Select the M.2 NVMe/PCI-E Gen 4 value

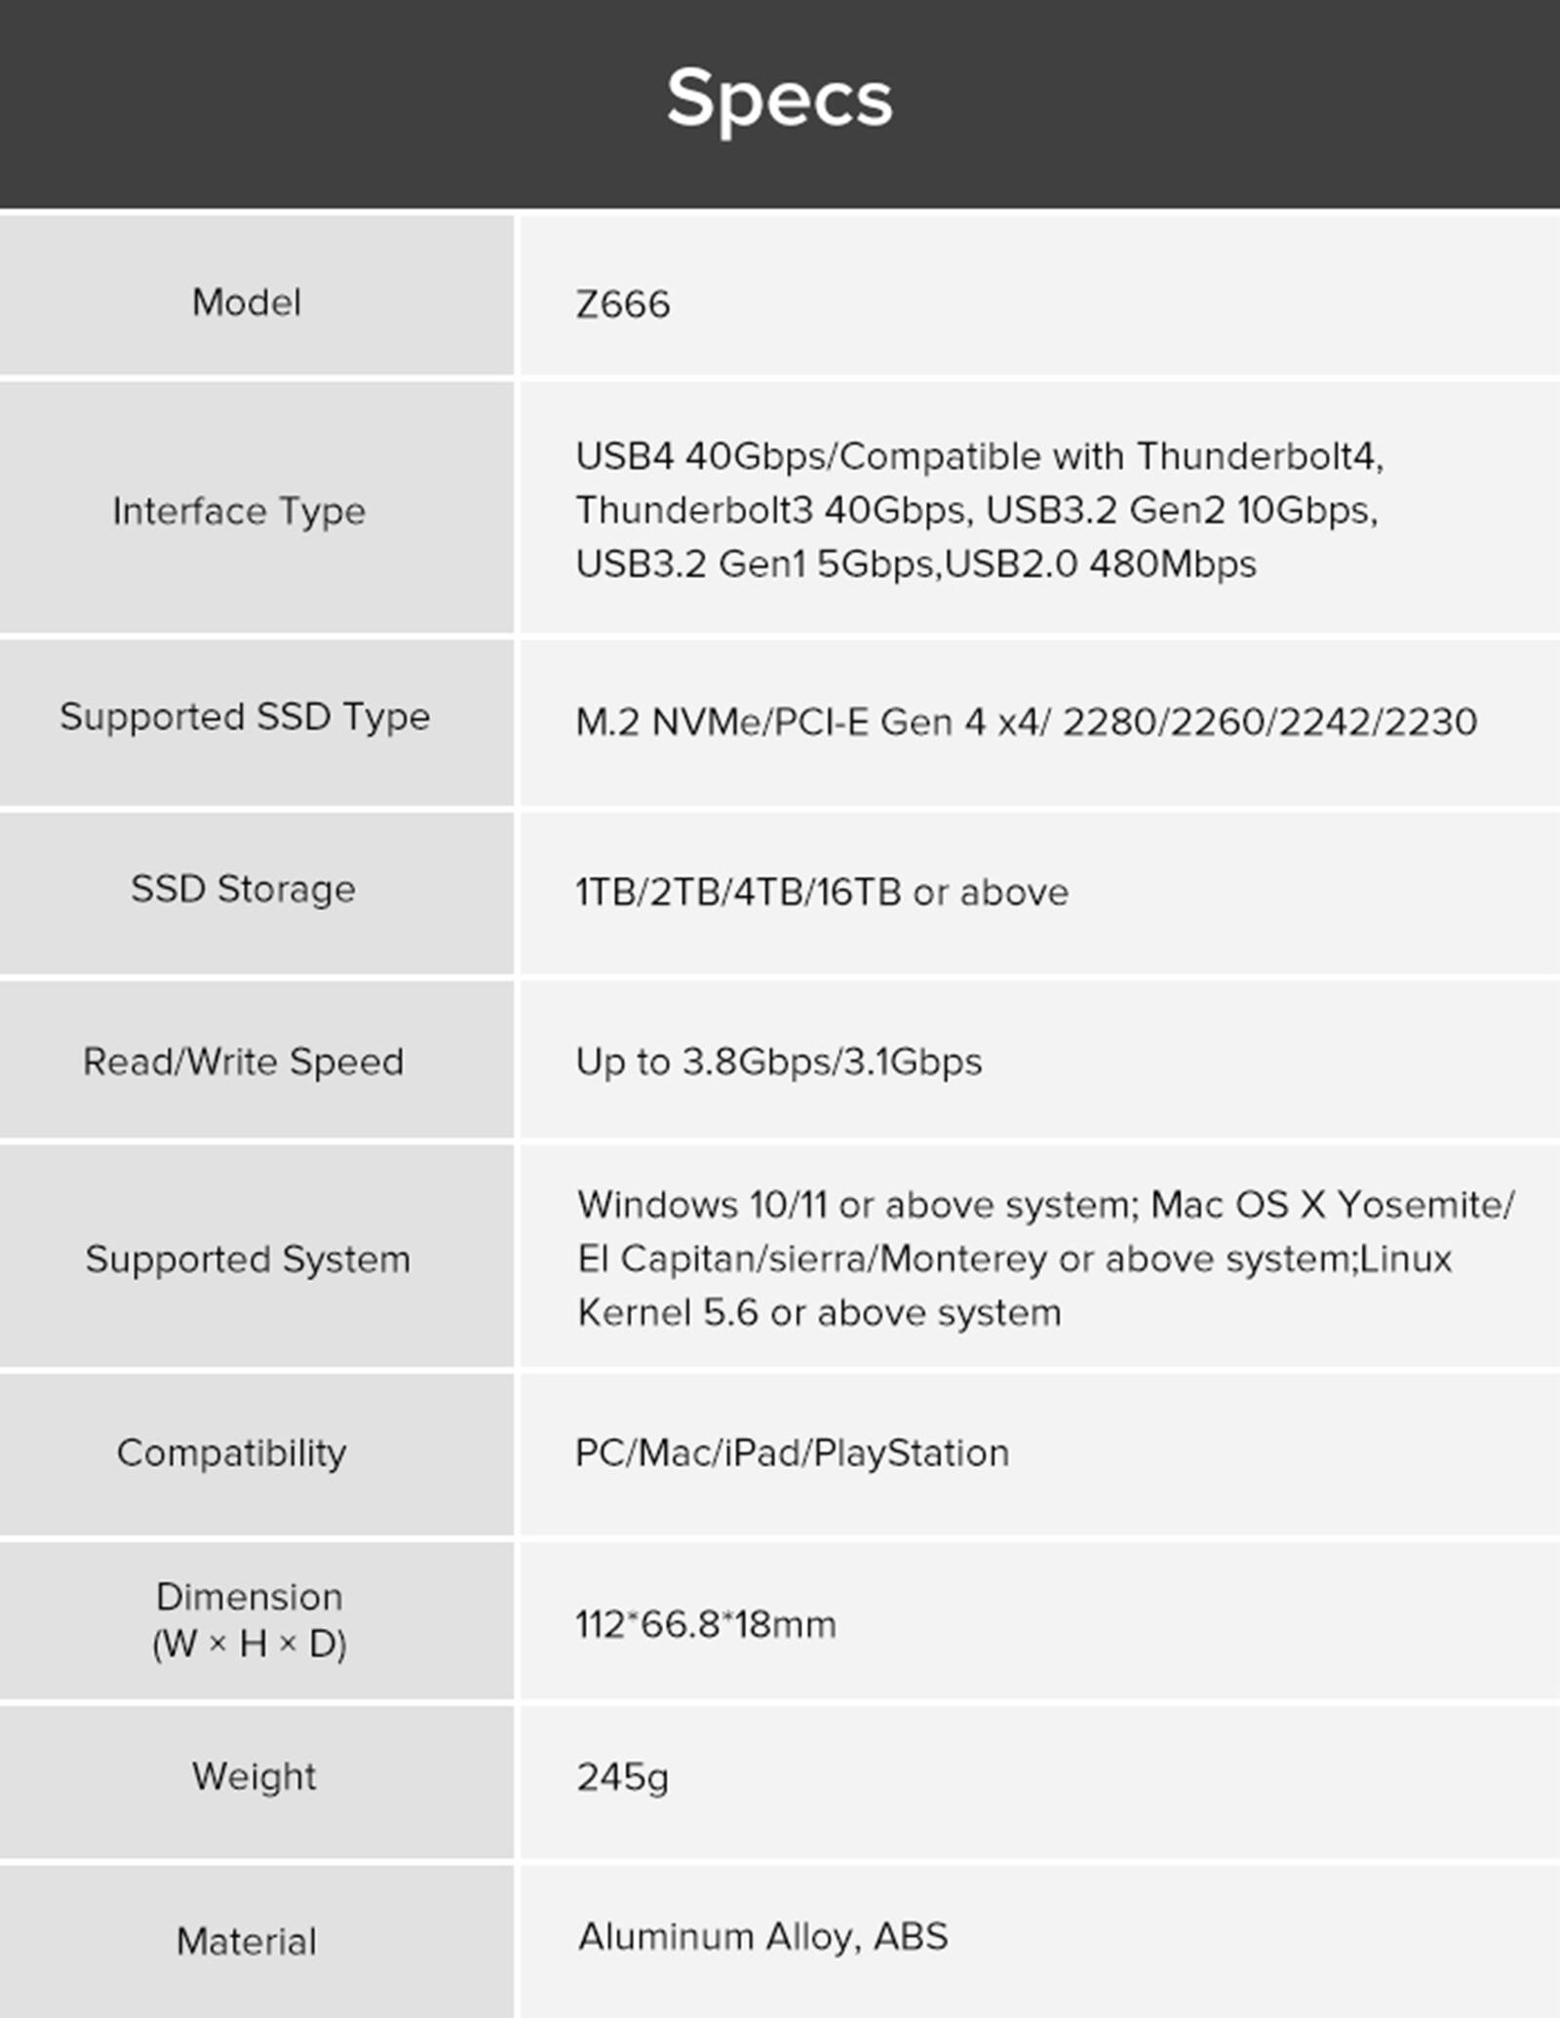coord(1026,722)
